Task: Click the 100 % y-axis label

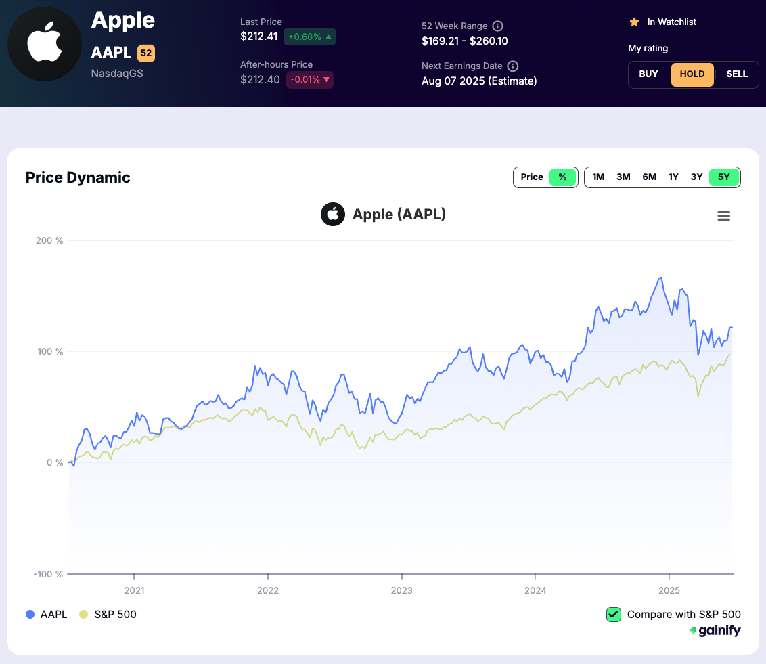Action: (x=50, y=352)
